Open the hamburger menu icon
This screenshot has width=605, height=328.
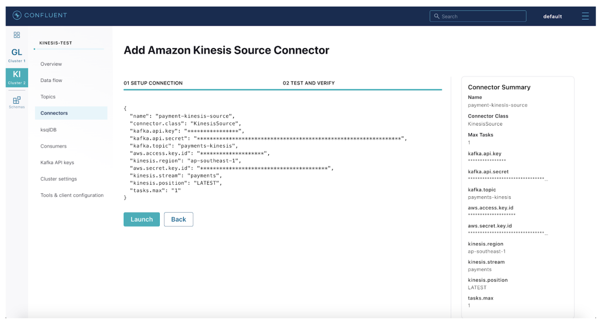(x=585, y=16)
